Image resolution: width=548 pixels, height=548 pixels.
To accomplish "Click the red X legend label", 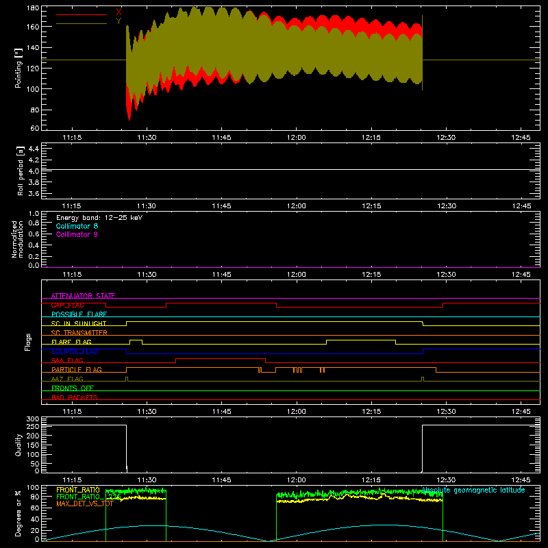I will 119,12.
